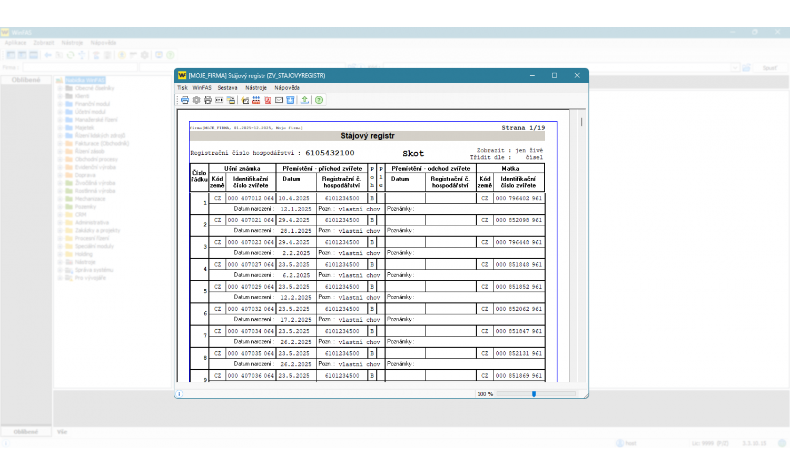Expand the Majetek tree node

coord(60,127)
